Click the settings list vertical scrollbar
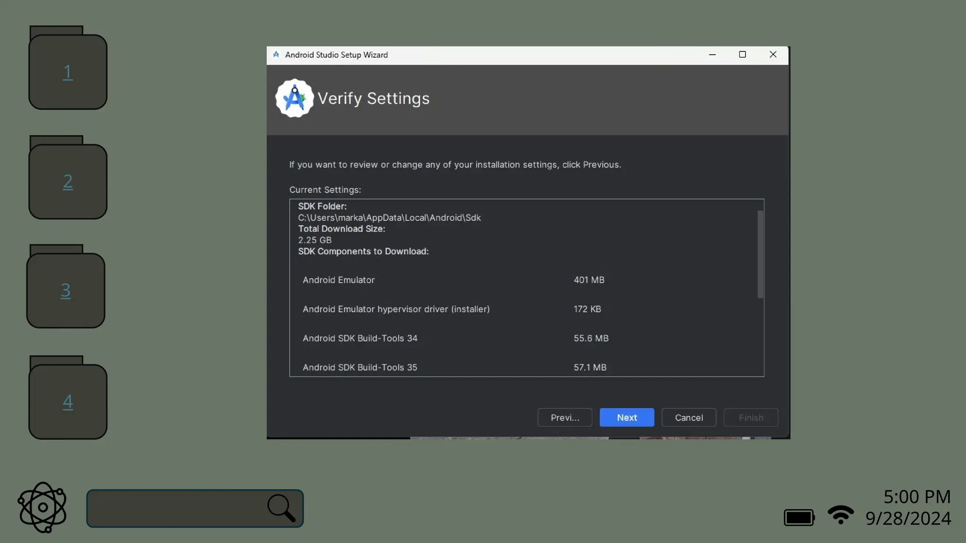966x543 pixels. 760,255
